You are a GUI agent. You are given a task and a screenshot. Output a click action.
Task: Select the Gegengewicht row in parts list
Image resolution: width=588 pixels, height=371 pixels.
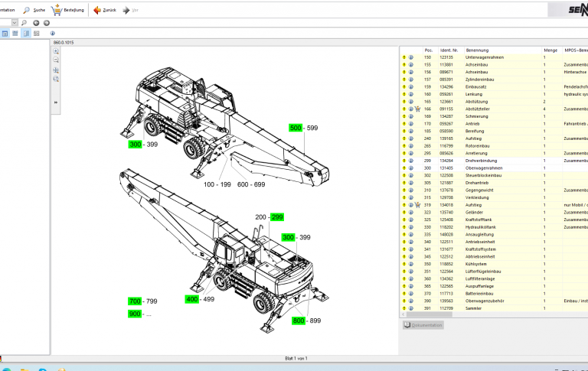click(x=479, y=190)
